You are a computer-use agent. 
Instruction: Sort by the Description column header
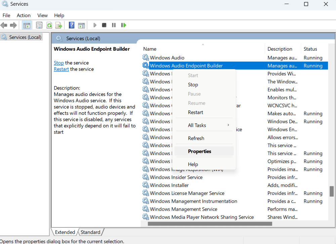283,49
